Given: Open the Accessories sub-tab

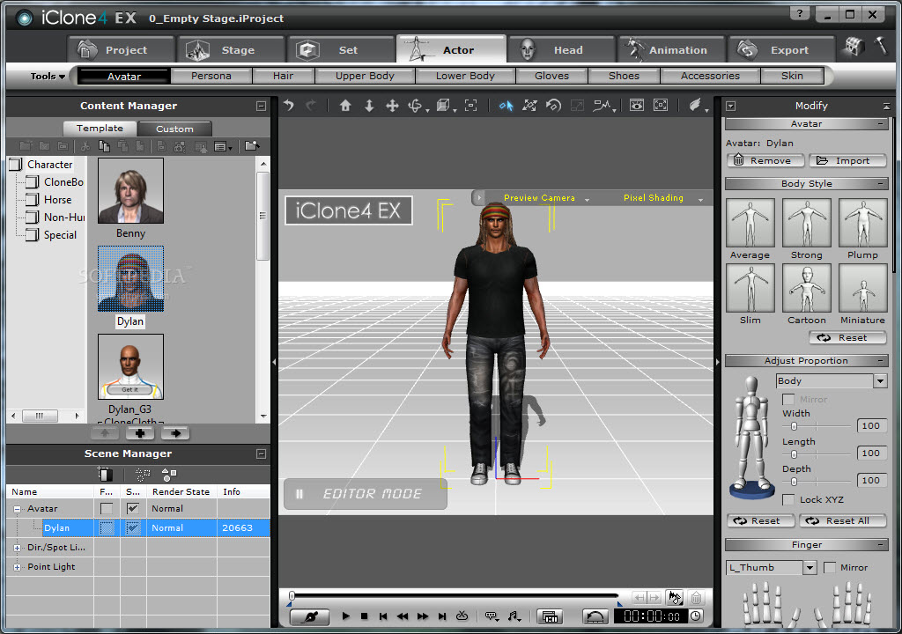Looking at the screenshot, I should [711, 76].
